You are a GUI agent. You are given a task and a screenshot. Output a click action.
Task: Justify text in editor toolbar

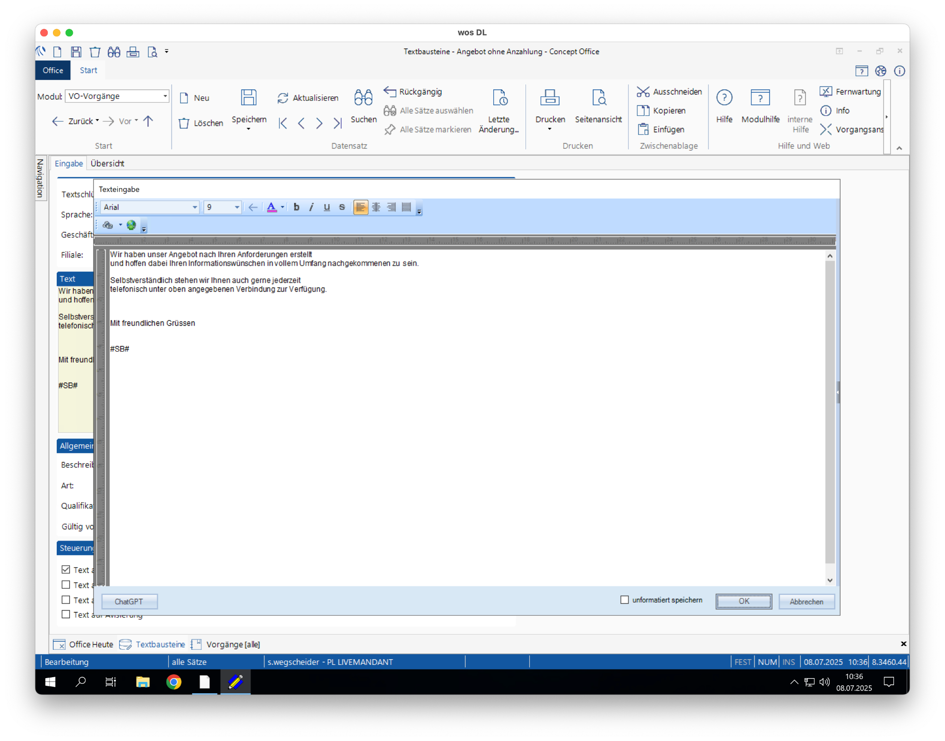[406, 207]
